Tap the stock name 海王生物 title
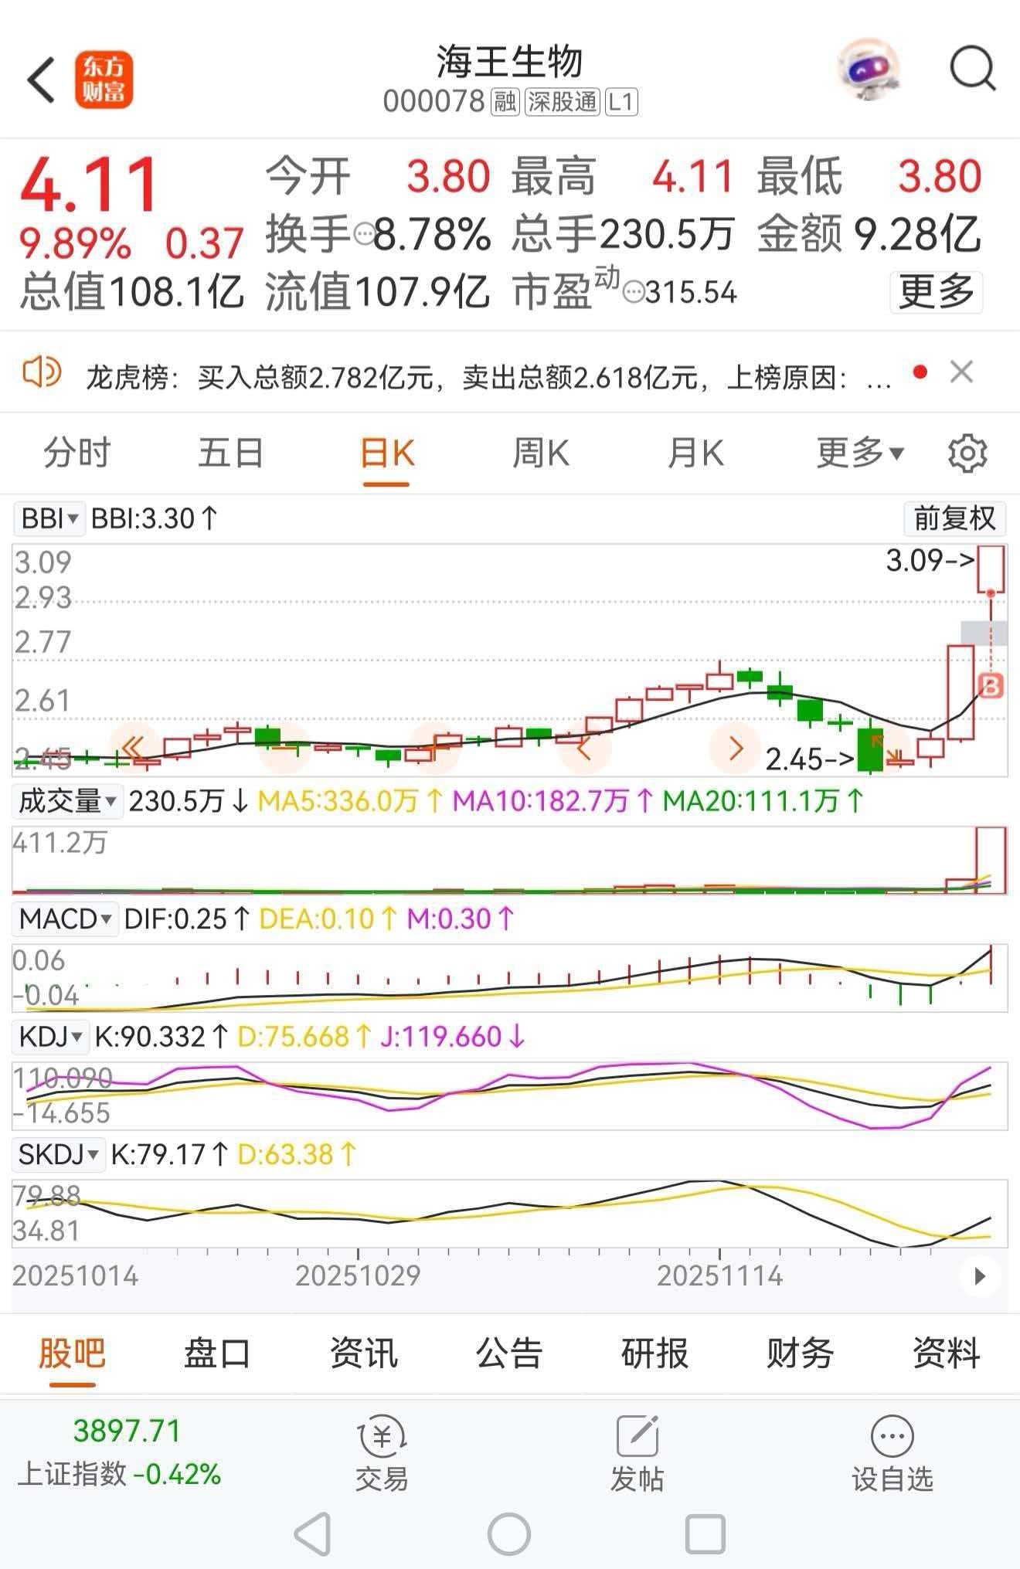This screenshot has height=1569, width=1020. [x=509, y=62]
